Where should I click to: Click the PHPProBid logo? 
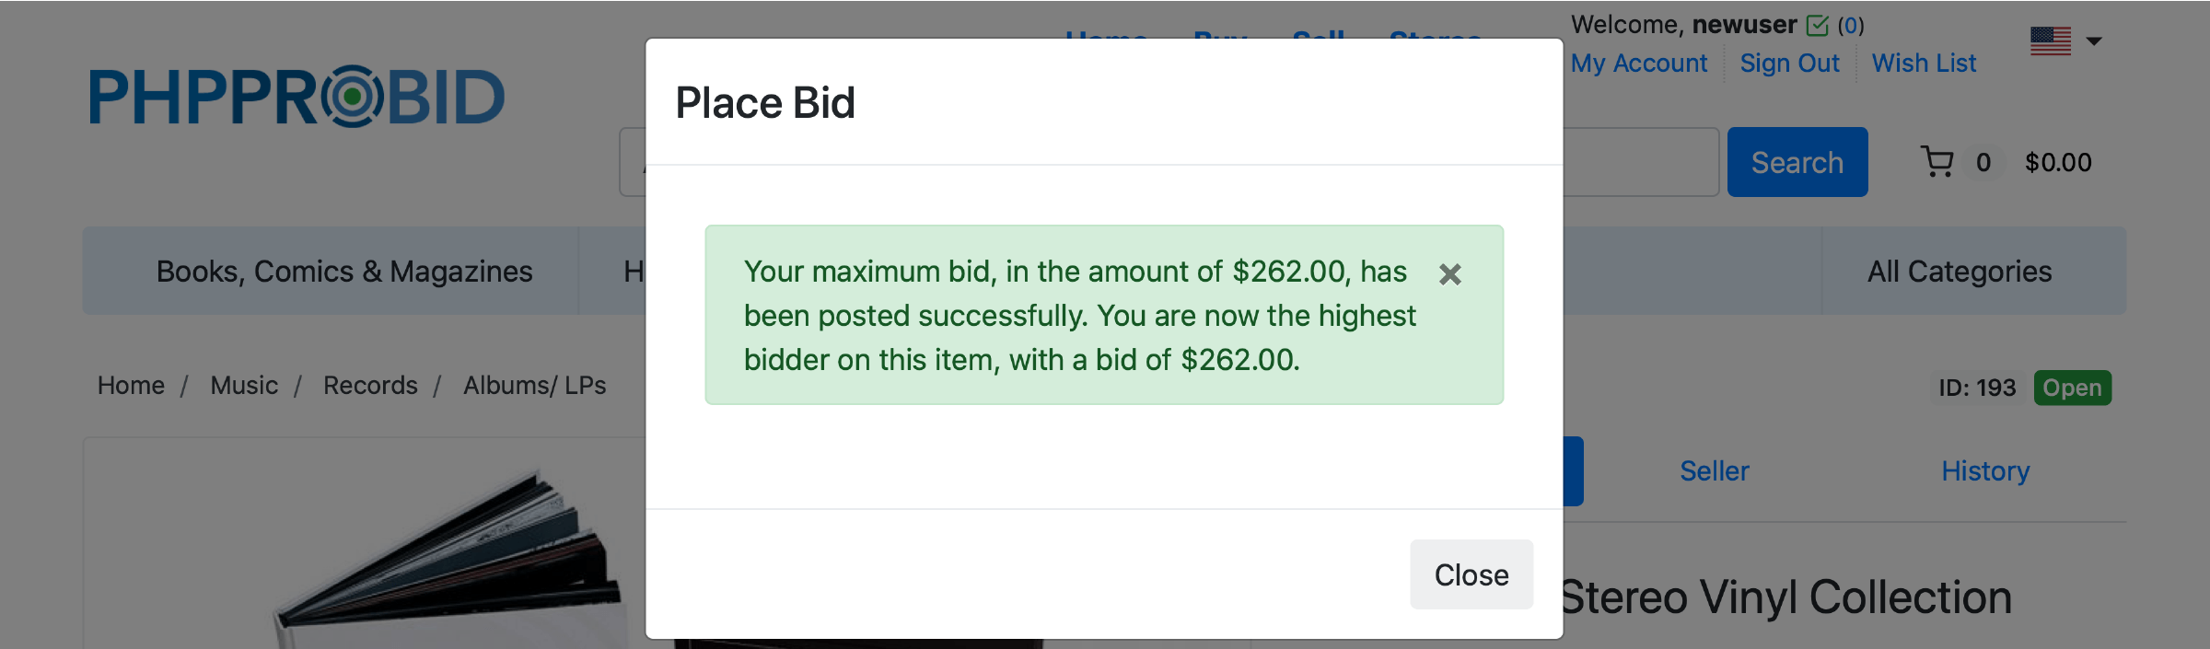click(x=297, y=97)
